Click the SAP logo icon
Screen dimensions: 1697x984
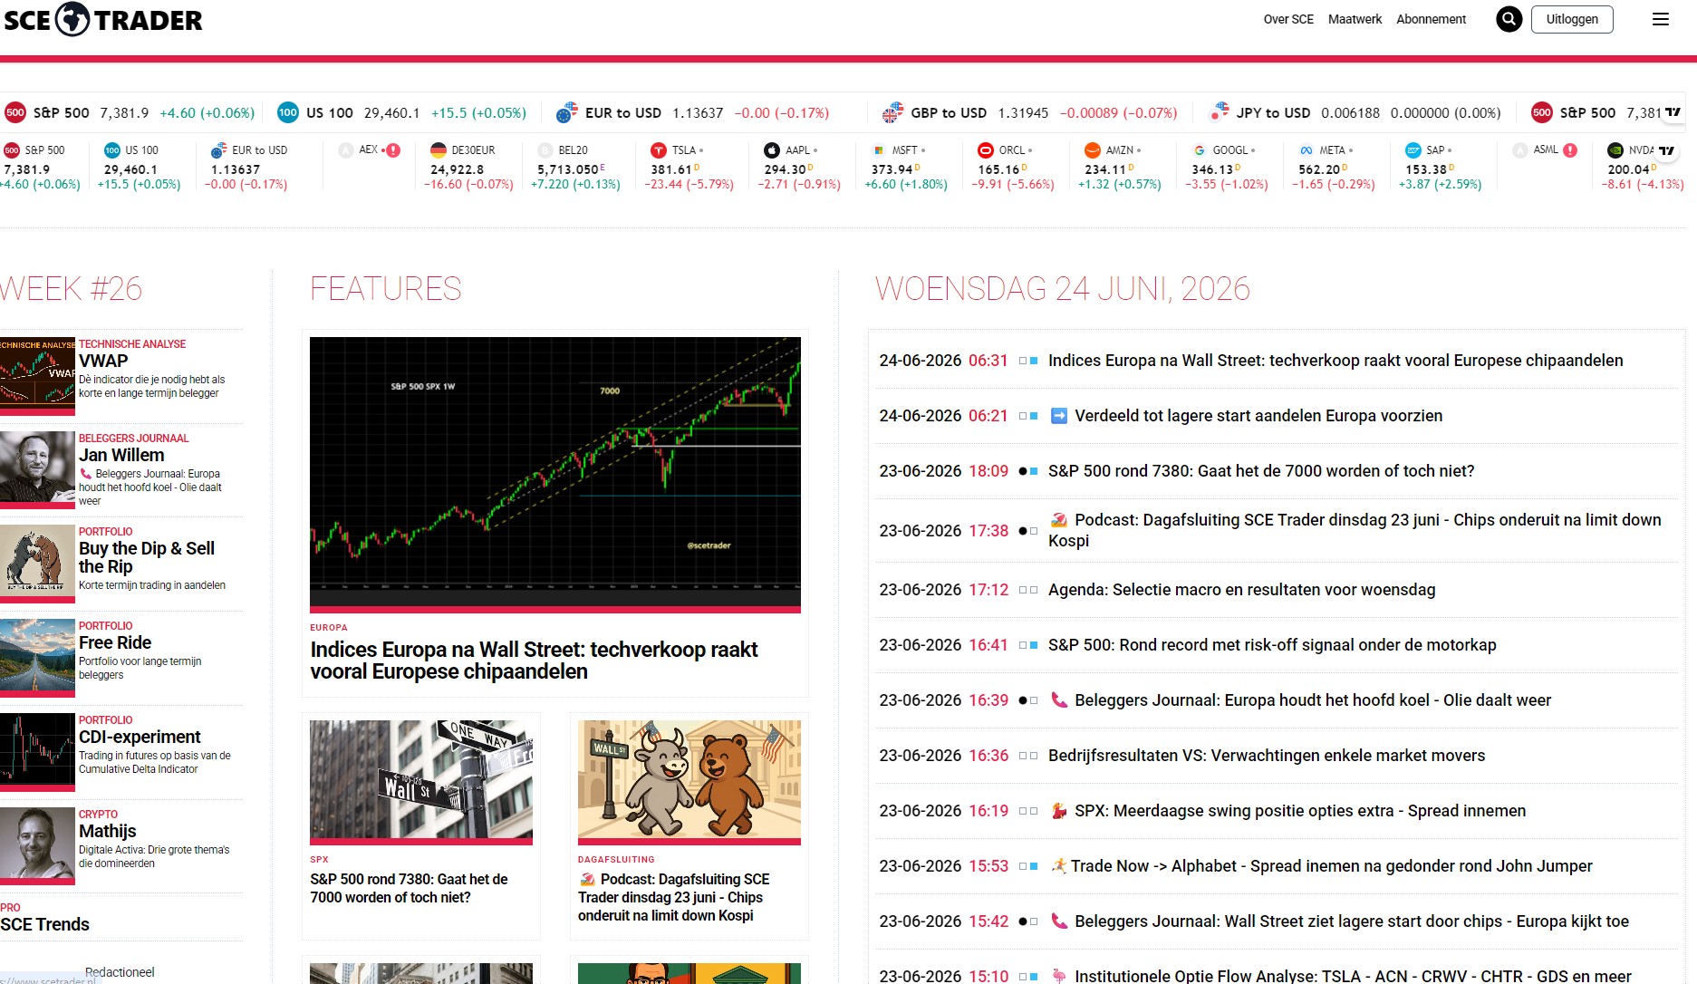(1413, 150)
